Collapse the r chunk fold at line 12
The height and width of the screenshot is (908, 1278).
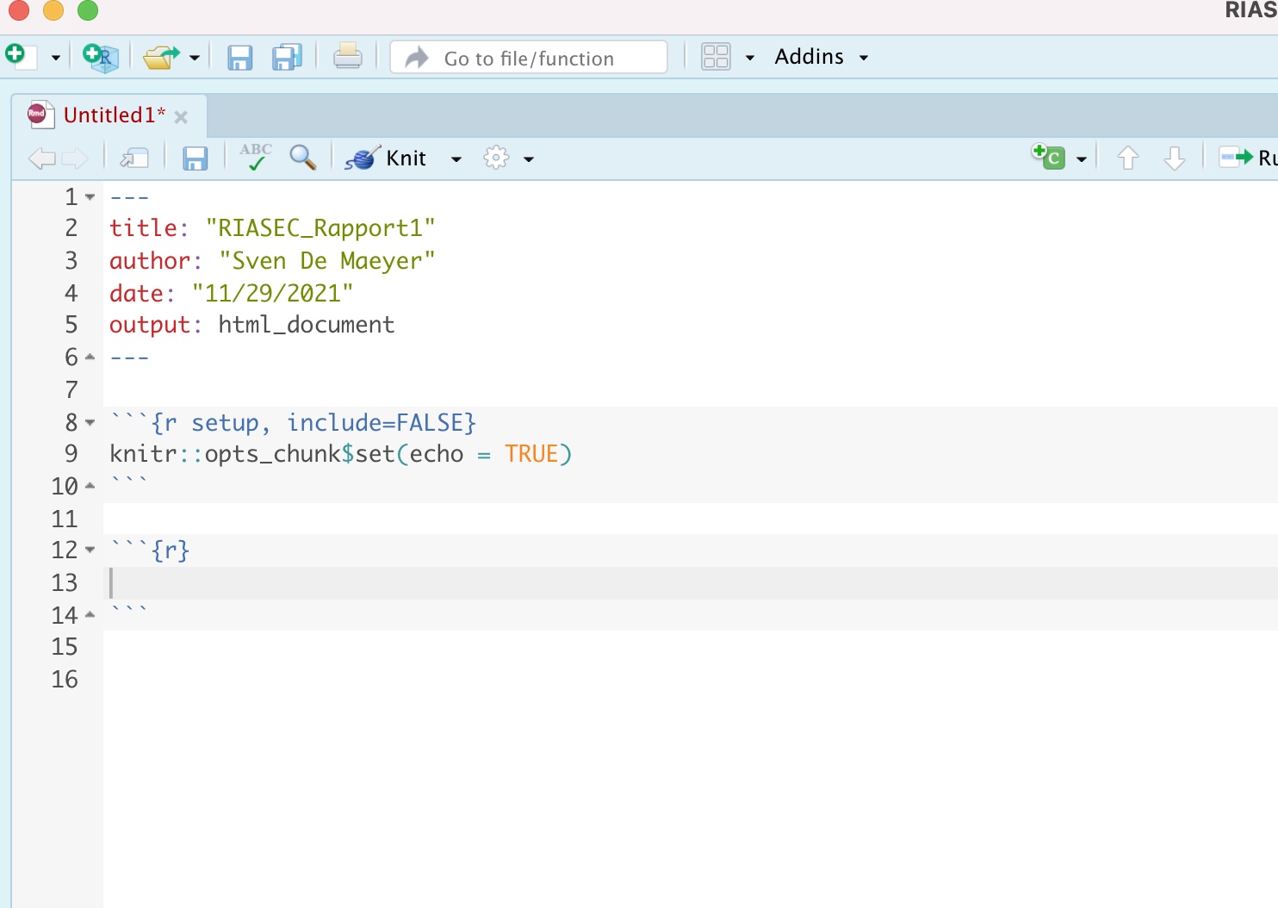[90, 550]
